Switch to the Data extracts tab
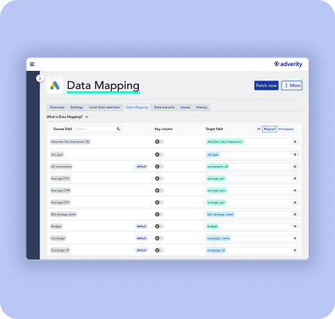The height and width of the screenshot is (319, 335). (x=164, y=107)
